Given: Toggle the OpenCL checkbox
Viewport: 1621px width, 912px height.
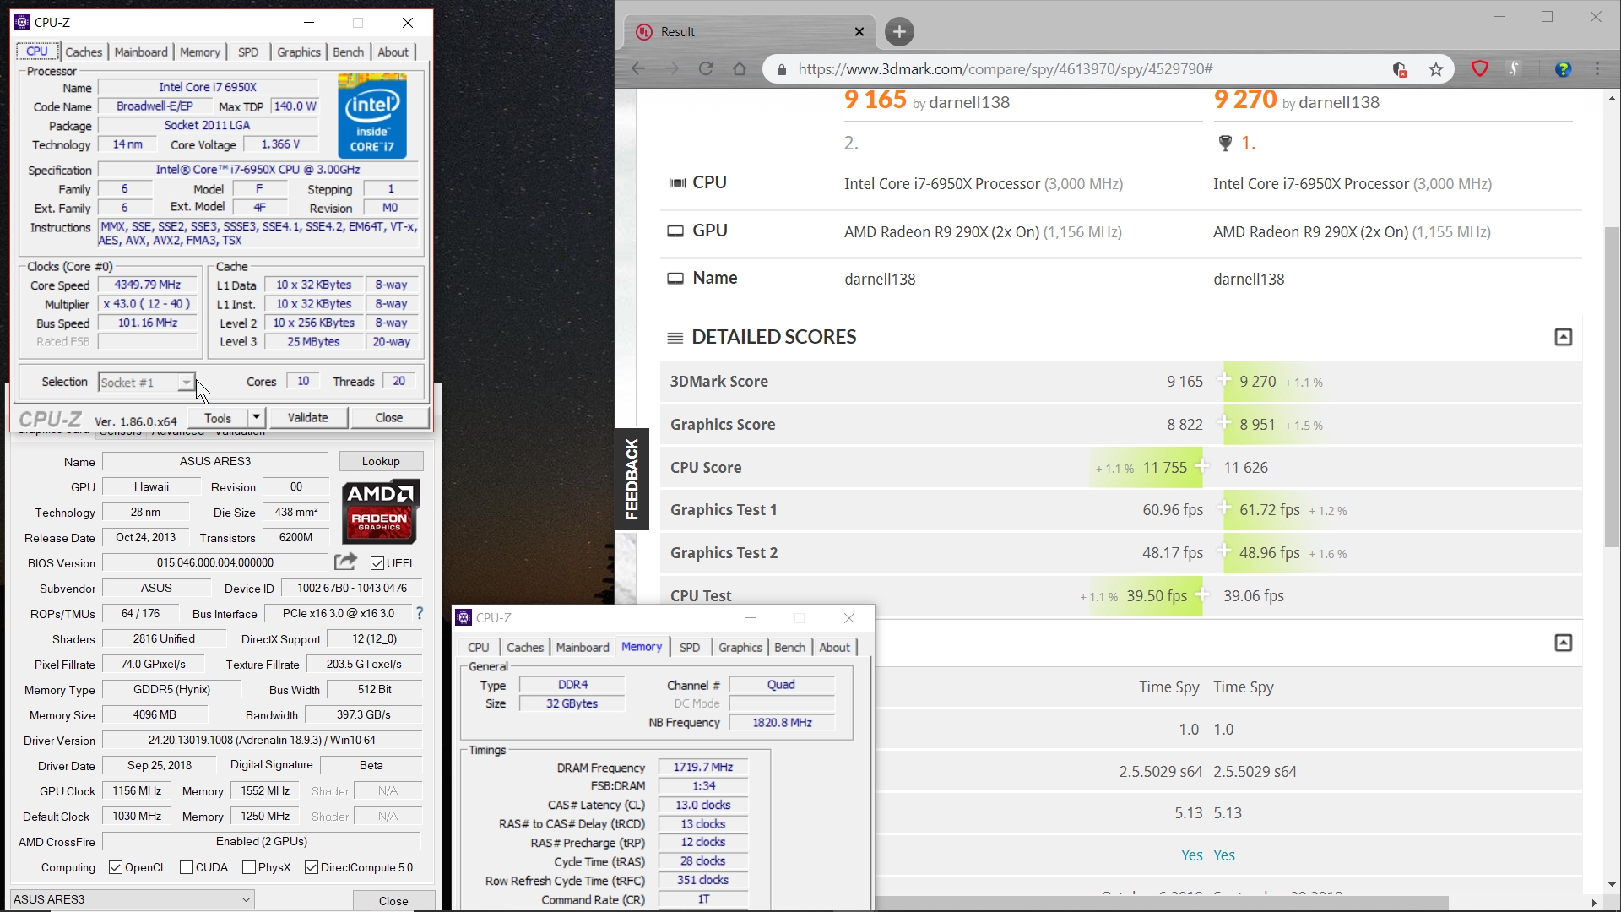Looking at the screenshot, I should click(116, 867).
